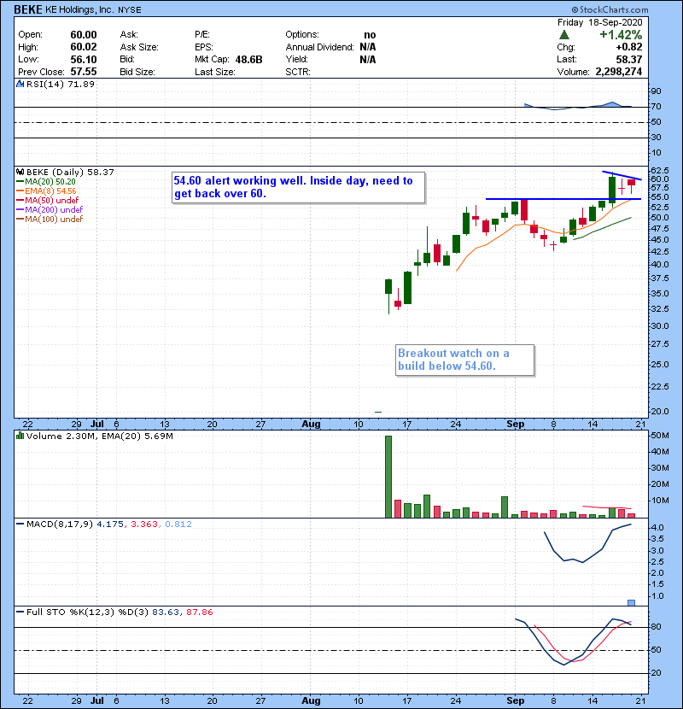The image size is (683, 709).
Task: Click the MA(20) green legend line marker
Action: 20,182
